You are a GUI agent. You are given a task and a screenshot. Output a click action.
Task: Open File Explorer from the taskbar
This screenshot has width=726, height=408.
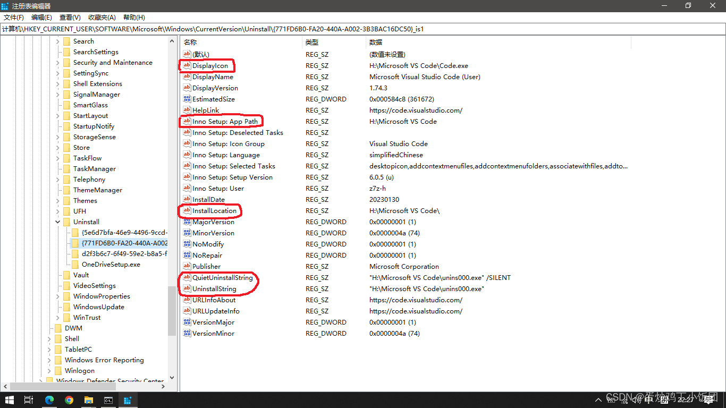pyautogui.click(x=88, y=399)
